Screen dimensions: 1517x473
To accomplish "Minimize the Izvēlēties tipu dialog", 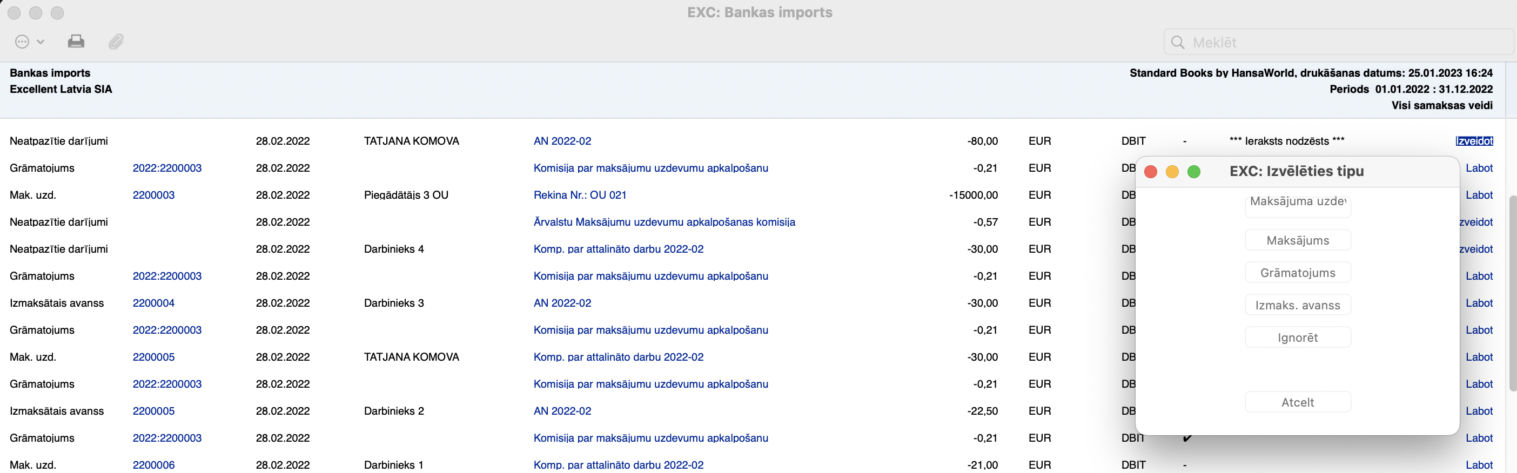I will coord(1172,171).
